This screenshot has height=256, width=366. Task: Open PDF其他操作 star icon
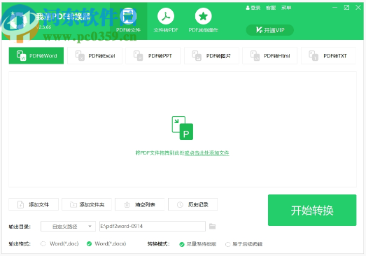(204, 16)
